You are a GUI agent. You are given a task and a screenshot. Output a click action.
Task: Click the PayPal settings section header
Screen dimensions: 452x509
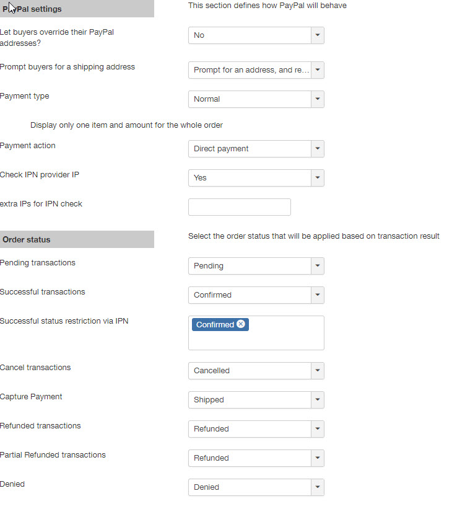(x=77, y=9)
